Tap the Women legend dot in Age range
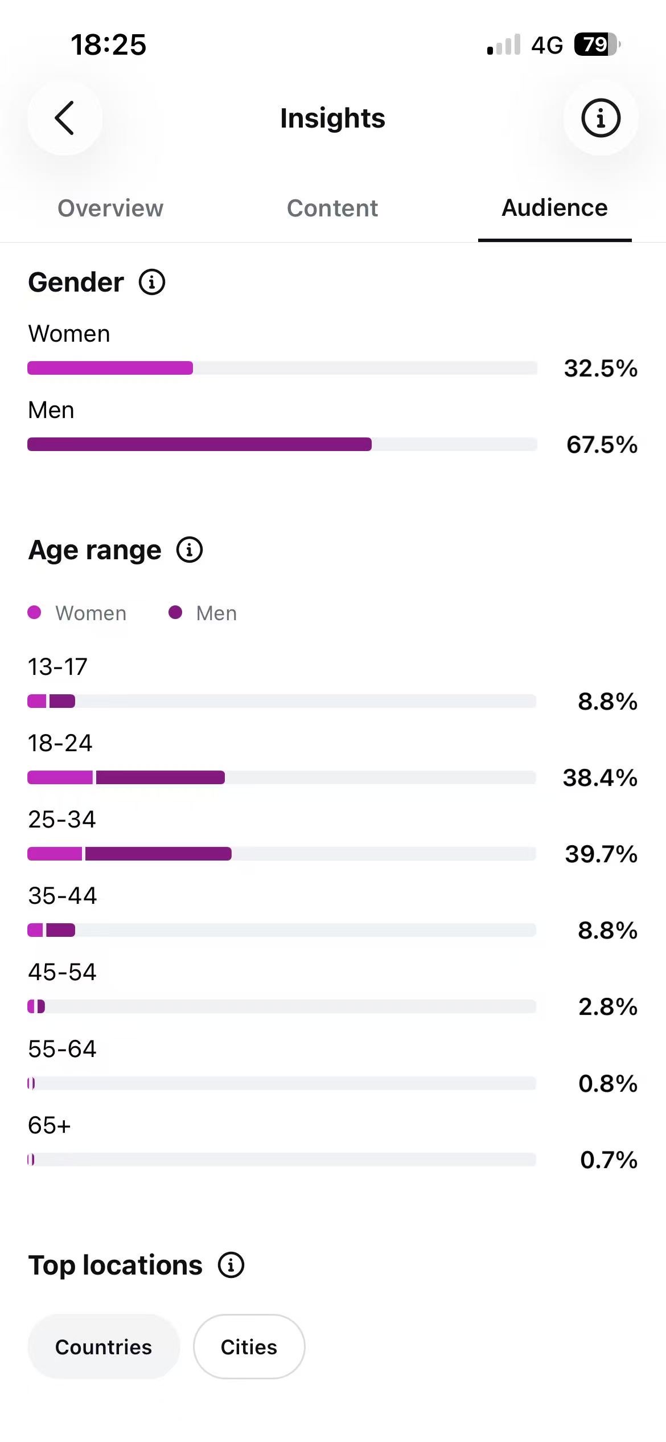Image resolution: width=666 pixels, height=1442 pixels. (34, 612)
